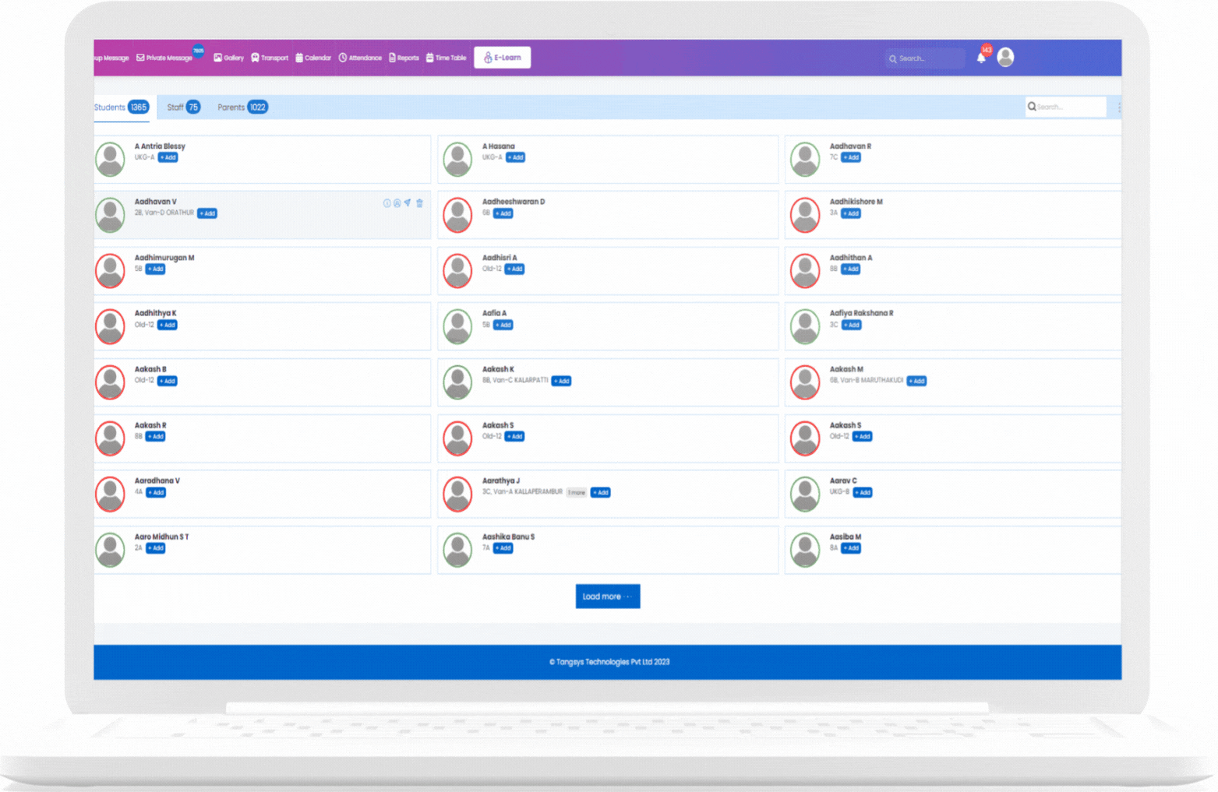
Task: Open Private Message from the top bar
Action: (x=164, y=58)
